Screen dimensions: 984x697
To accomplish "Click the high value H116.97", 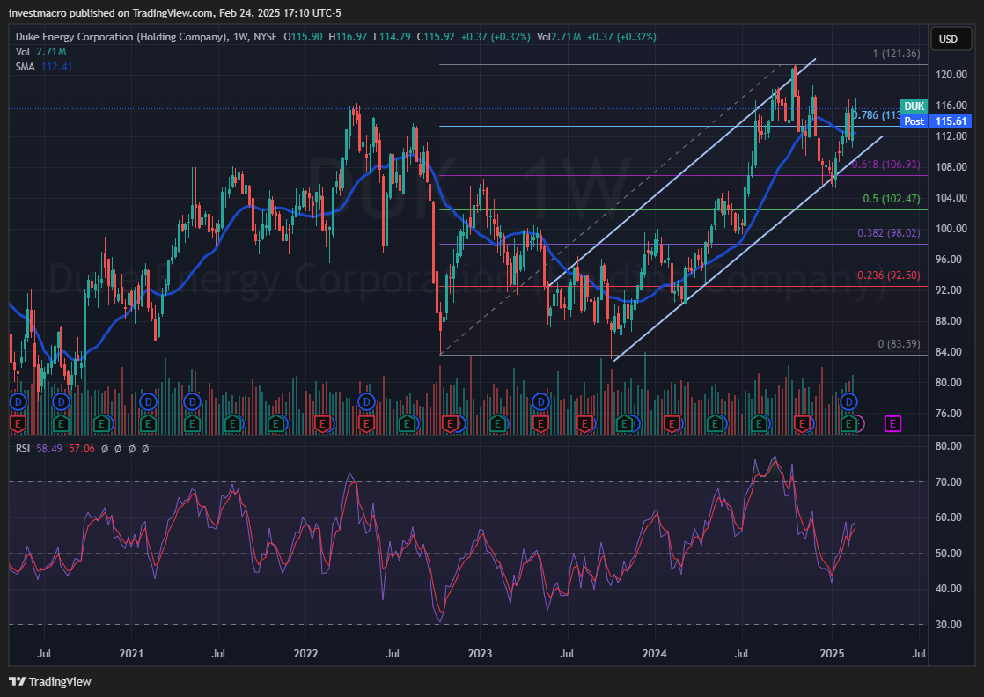I will 349,37.
